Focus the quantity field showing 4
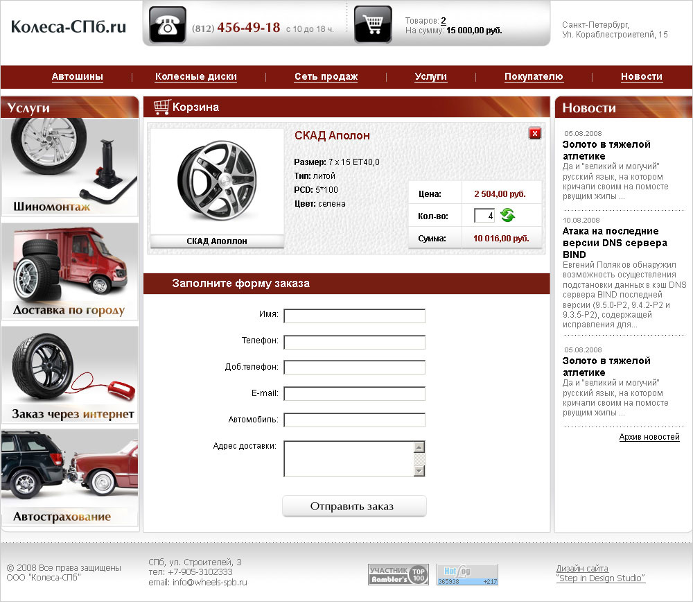This screenshot has width=693, height=602. (x=484, y=216)
